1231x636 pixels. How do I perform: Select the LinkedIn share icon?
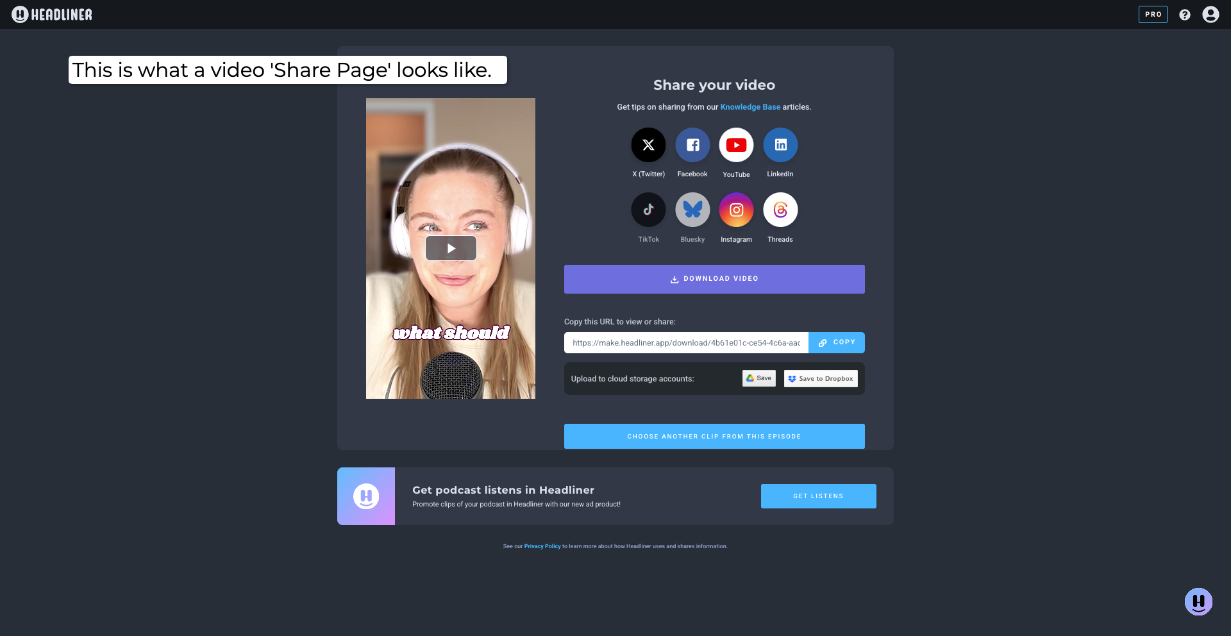780,145
